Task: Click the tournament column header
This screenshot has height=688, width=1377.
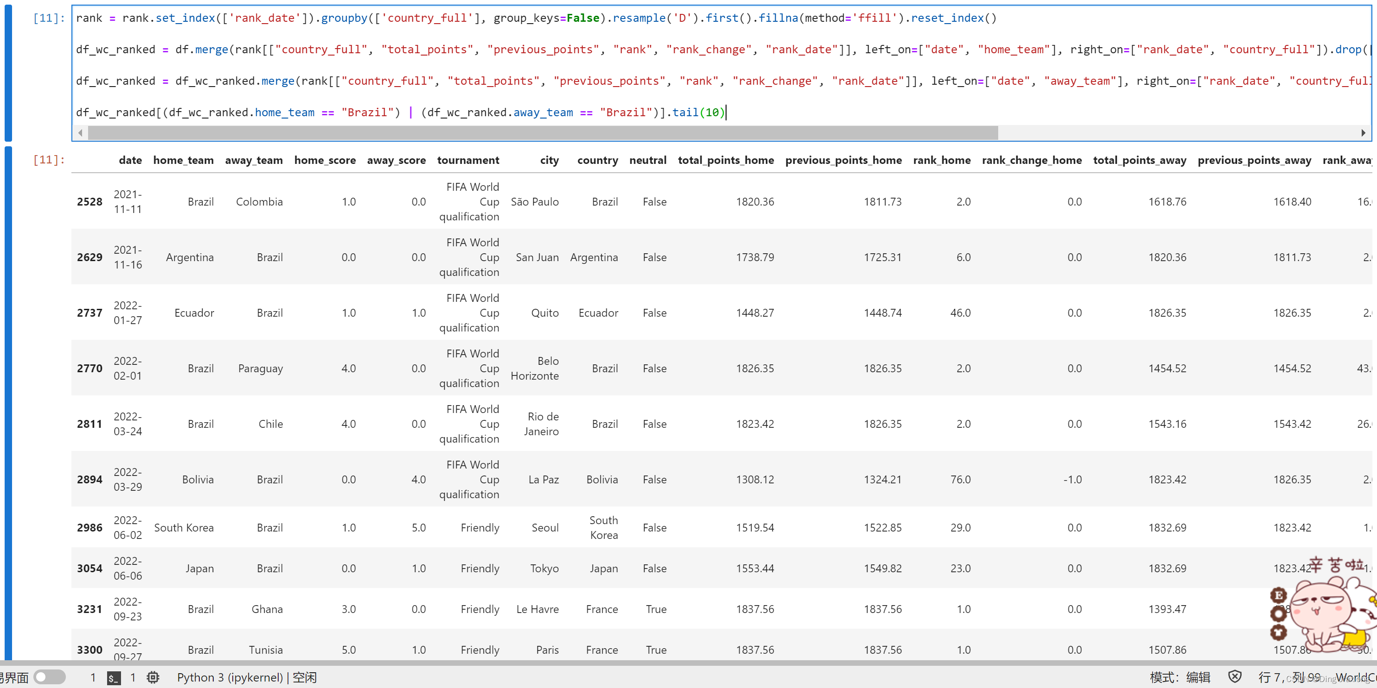Action: coord(468,160)
